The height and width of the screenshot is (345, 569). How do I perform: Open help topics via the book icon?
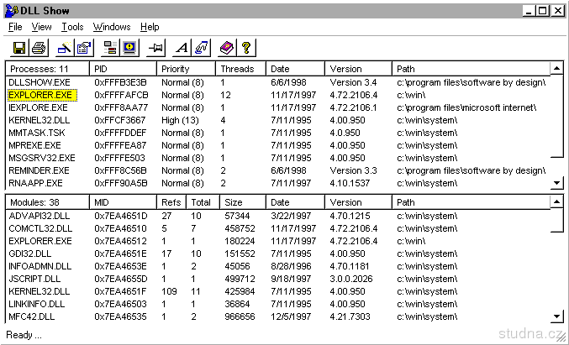click(x=227, y=47)
